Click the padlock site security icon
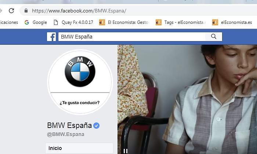257x154 pixels. (x=26, y=11)
